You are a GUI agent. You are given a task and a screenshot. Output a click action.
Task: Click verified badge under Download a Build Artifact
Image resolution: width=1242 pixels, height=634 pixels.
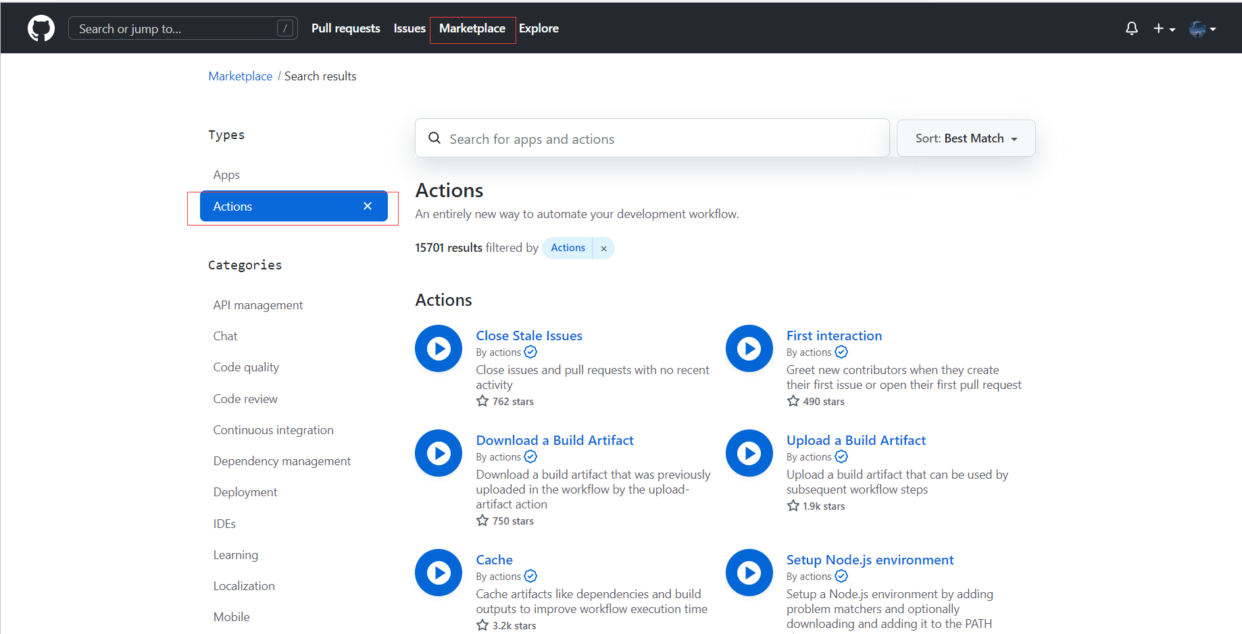(530, 456)
